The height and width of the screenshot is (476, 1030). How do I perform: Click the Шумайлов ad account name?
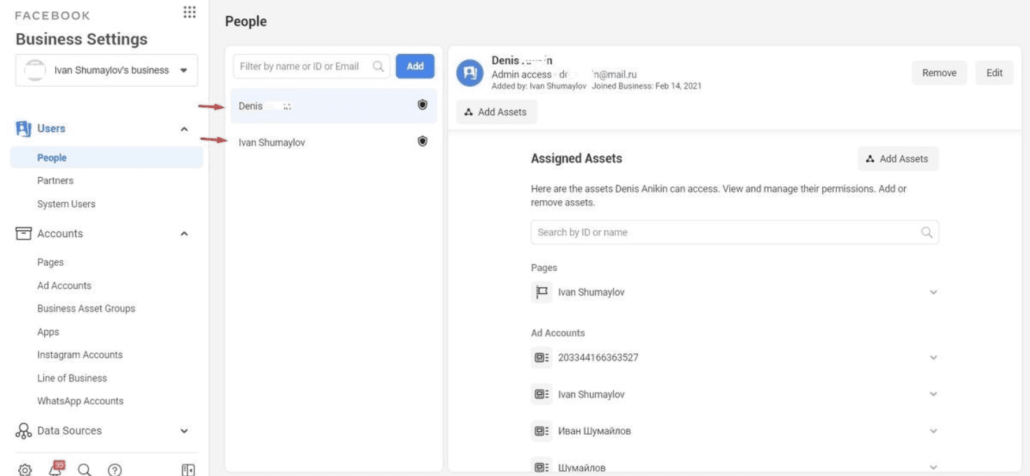tap(581, 468)
